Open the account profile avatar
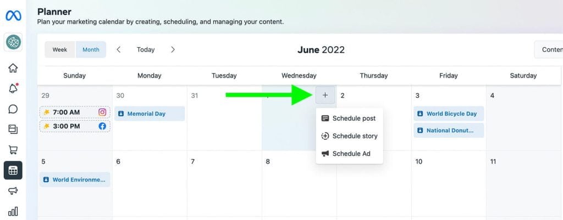The height and width of the screenshot is (220, 563). pyautogui.click(x=13, y=42)
